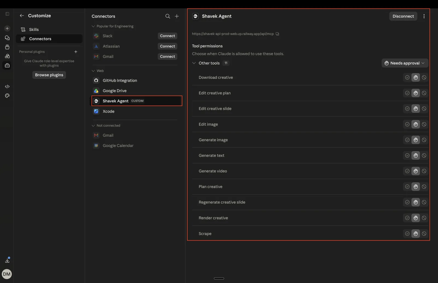This screenshot has height=283, width=438.
Task: Click the DM user avatar
Action: click(7, 274)
